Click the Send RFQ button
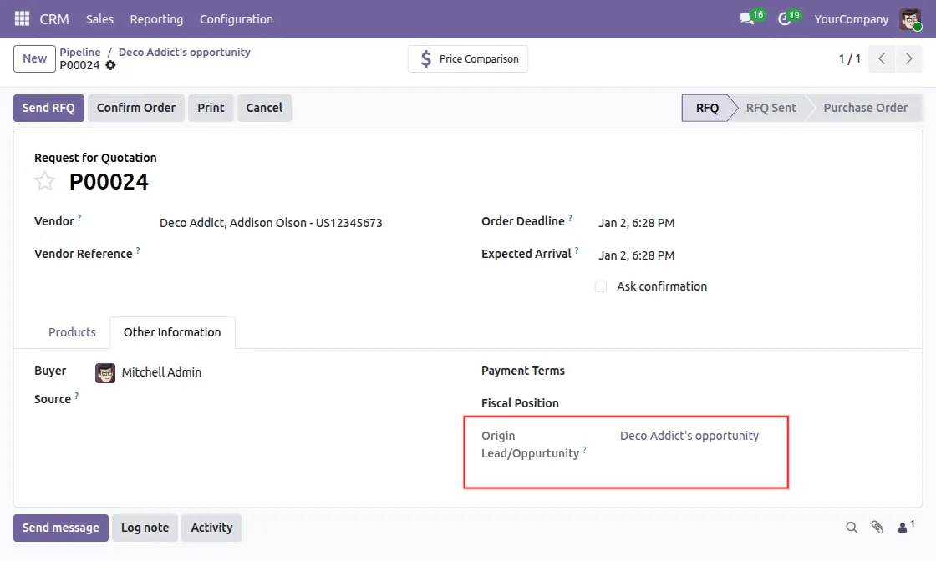The image size is (936, 561). coord(48,108)
